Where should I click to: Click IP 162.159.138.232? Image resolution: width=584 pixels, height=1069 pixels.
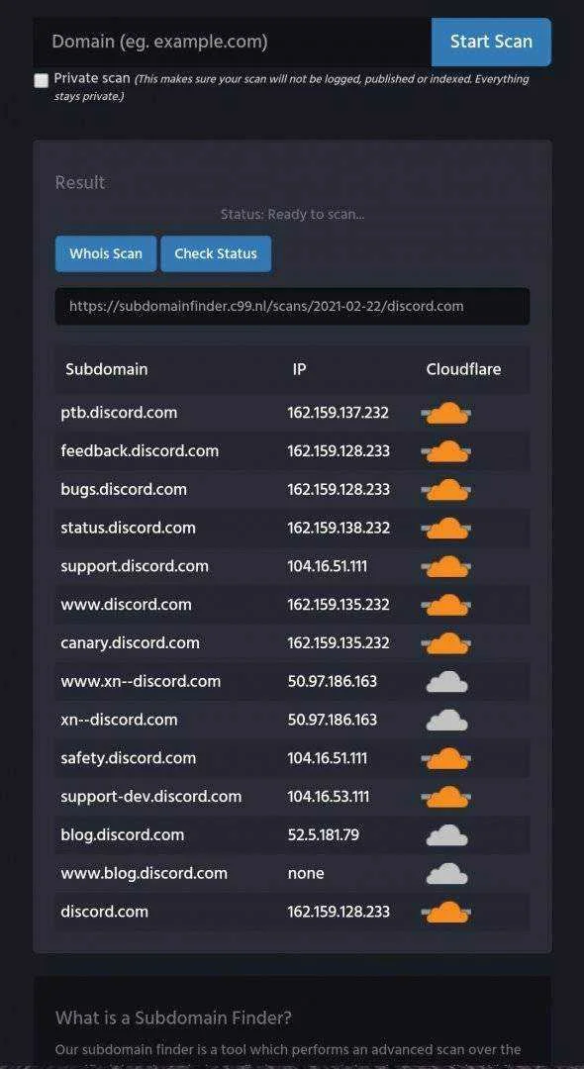pos(339,528)
